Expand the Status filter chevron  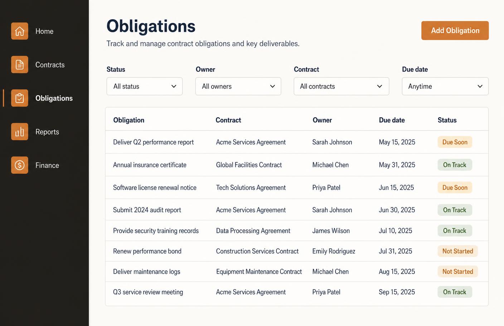coord(174,87)
